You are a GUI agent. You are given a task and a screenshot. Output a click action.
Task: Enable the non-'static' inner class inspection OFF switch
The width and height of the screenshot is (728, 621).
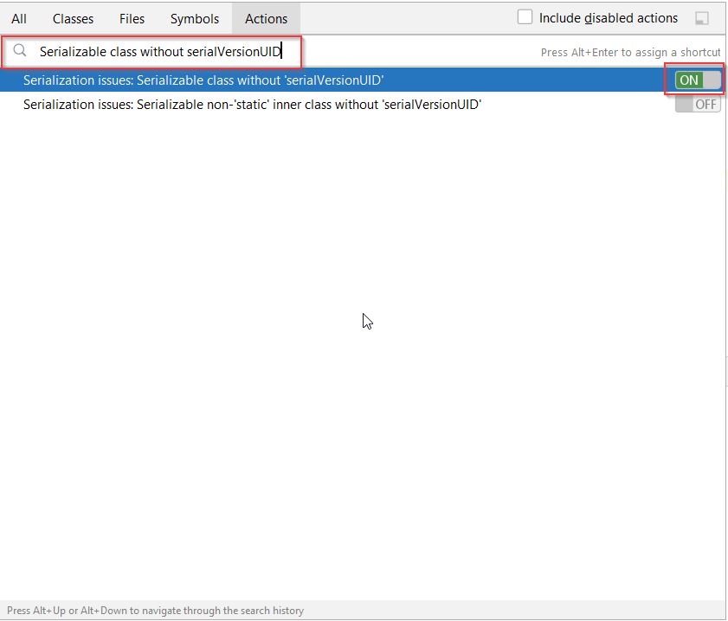coord(698,105)
